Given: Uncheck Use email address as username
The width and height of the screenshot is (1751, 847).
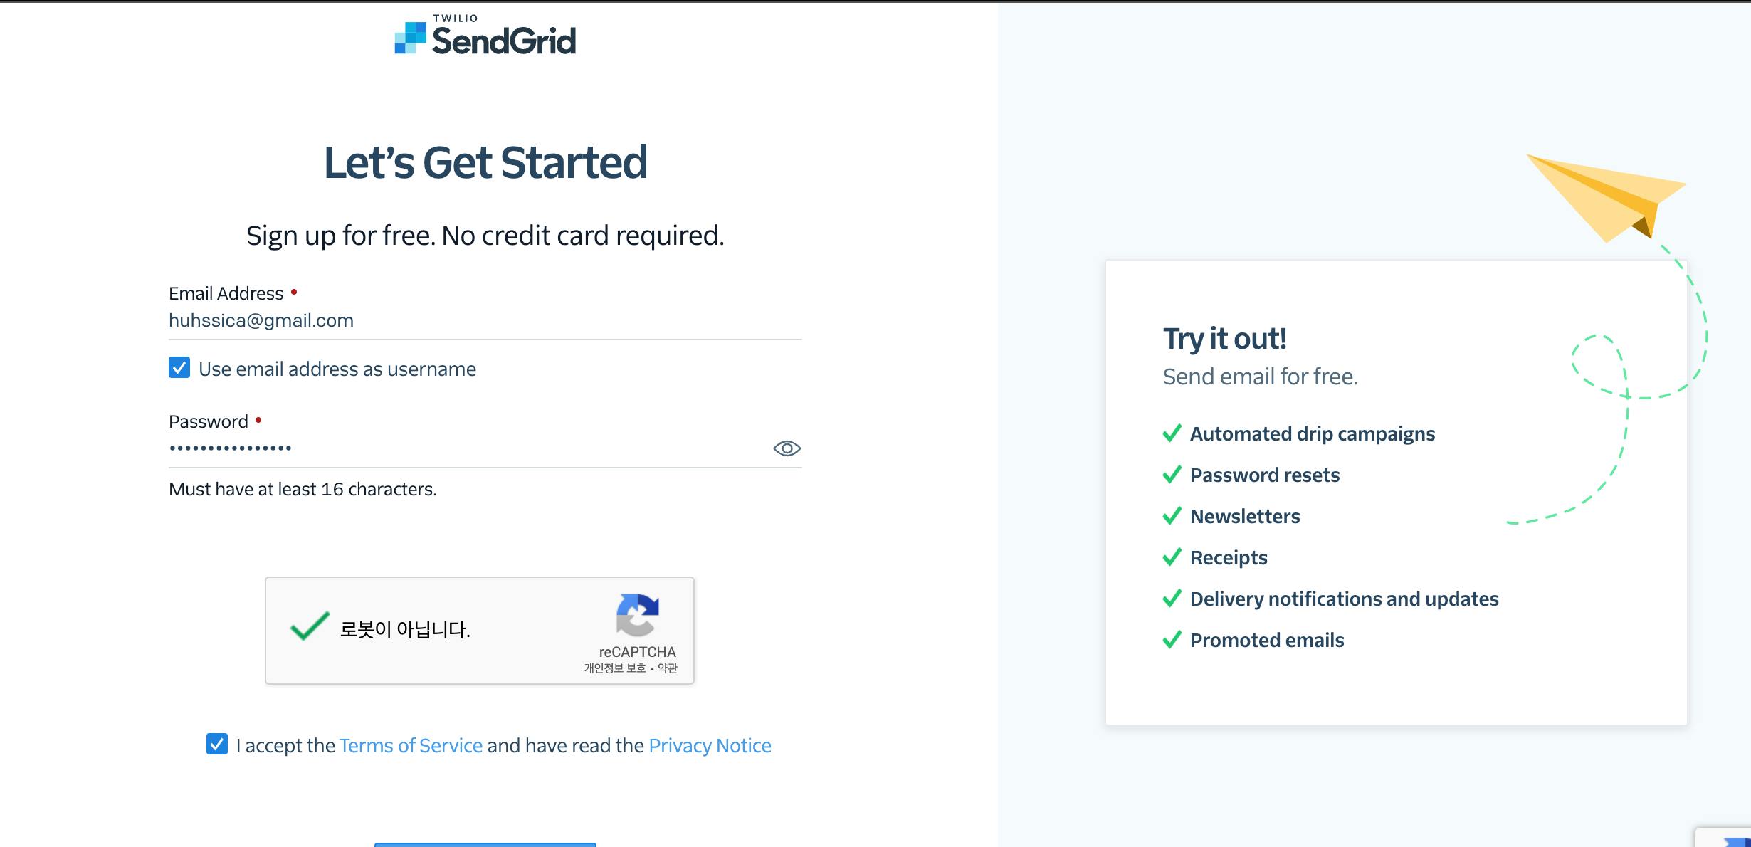Looking at the screenshot, I should [x=179, y=368].
